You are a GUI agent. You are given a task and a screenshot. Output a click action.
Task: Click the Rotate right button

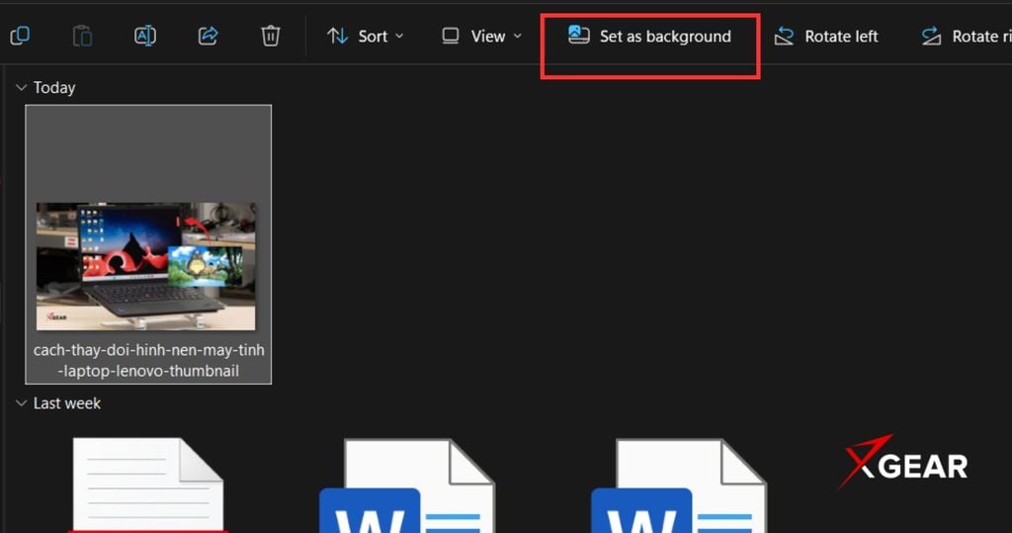click(x=967, y=37)
